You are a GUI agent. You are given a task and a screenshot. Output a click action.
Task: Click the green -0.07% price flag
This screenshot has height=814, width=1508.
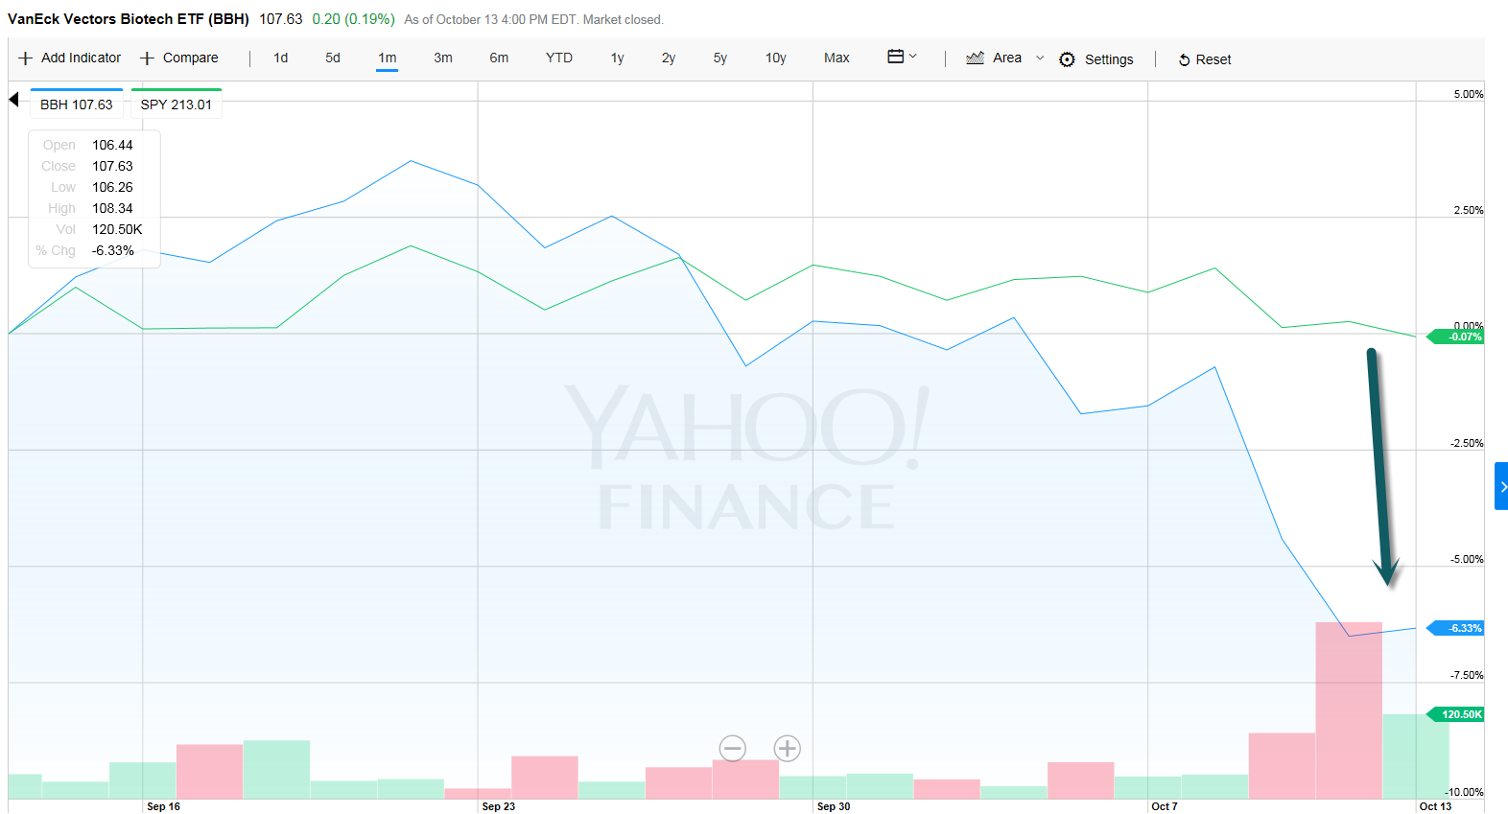1455,337
